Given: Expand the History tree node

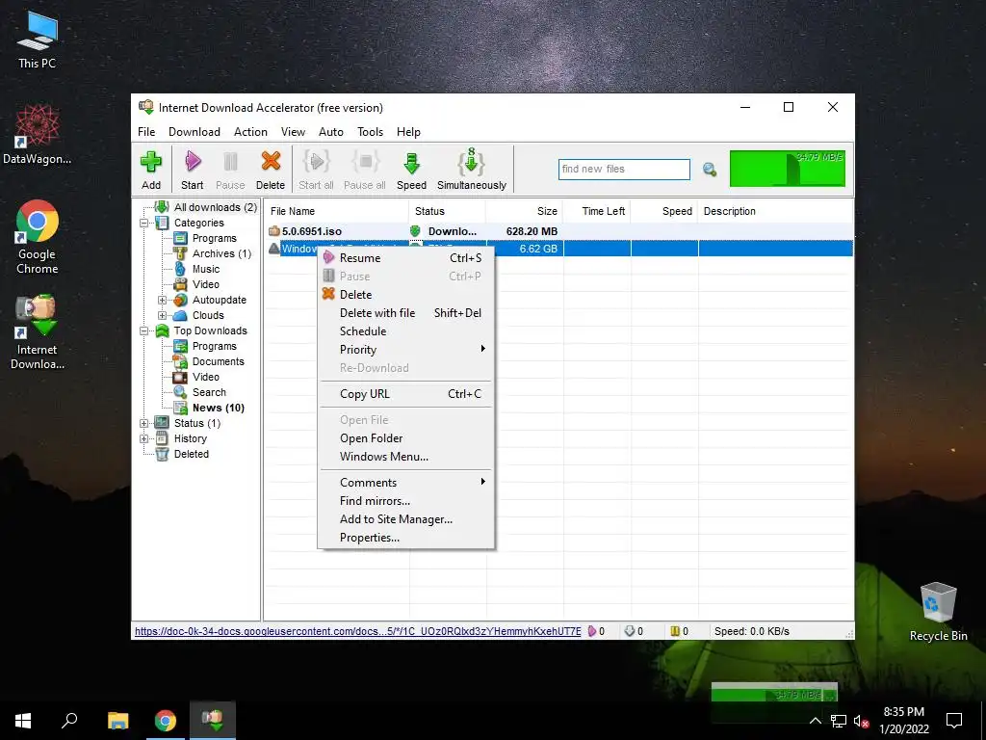Looking at the screenshot, I should (144, 438).
